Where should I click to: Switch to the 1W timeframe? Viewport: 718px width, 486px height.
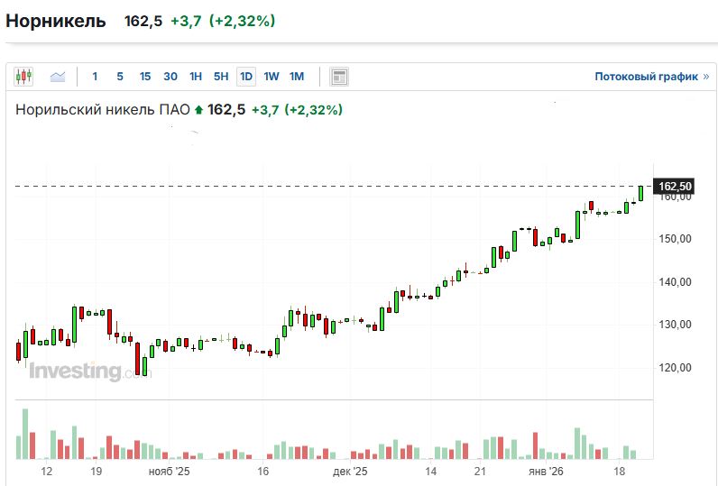(x=272, y=77)
